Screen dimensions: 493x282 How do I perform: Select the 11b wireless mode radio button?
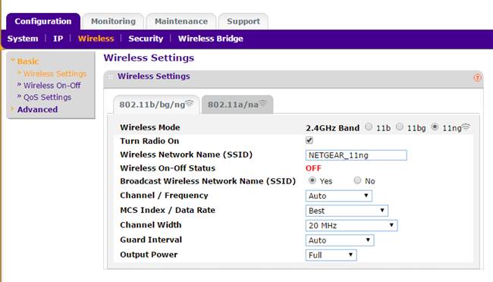click(369, 127)
